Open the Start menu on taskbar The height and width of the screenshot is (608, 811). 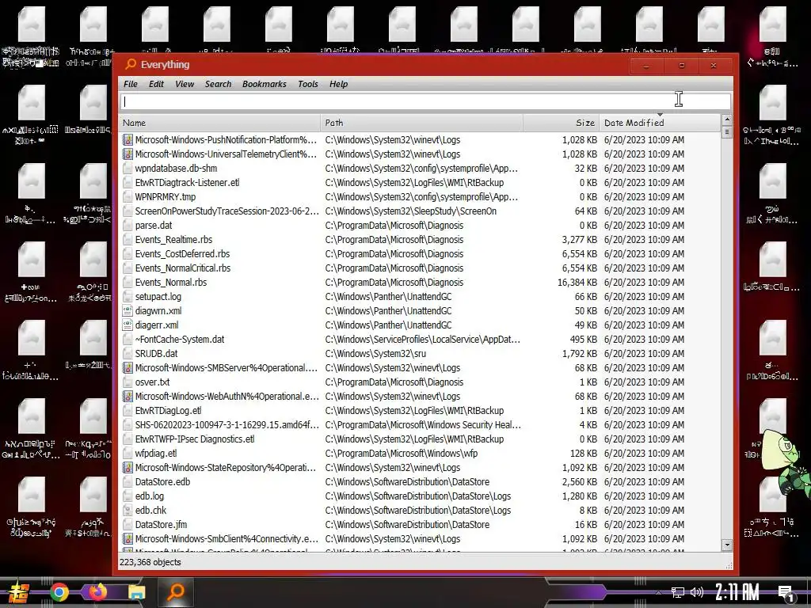click(19, 592)
